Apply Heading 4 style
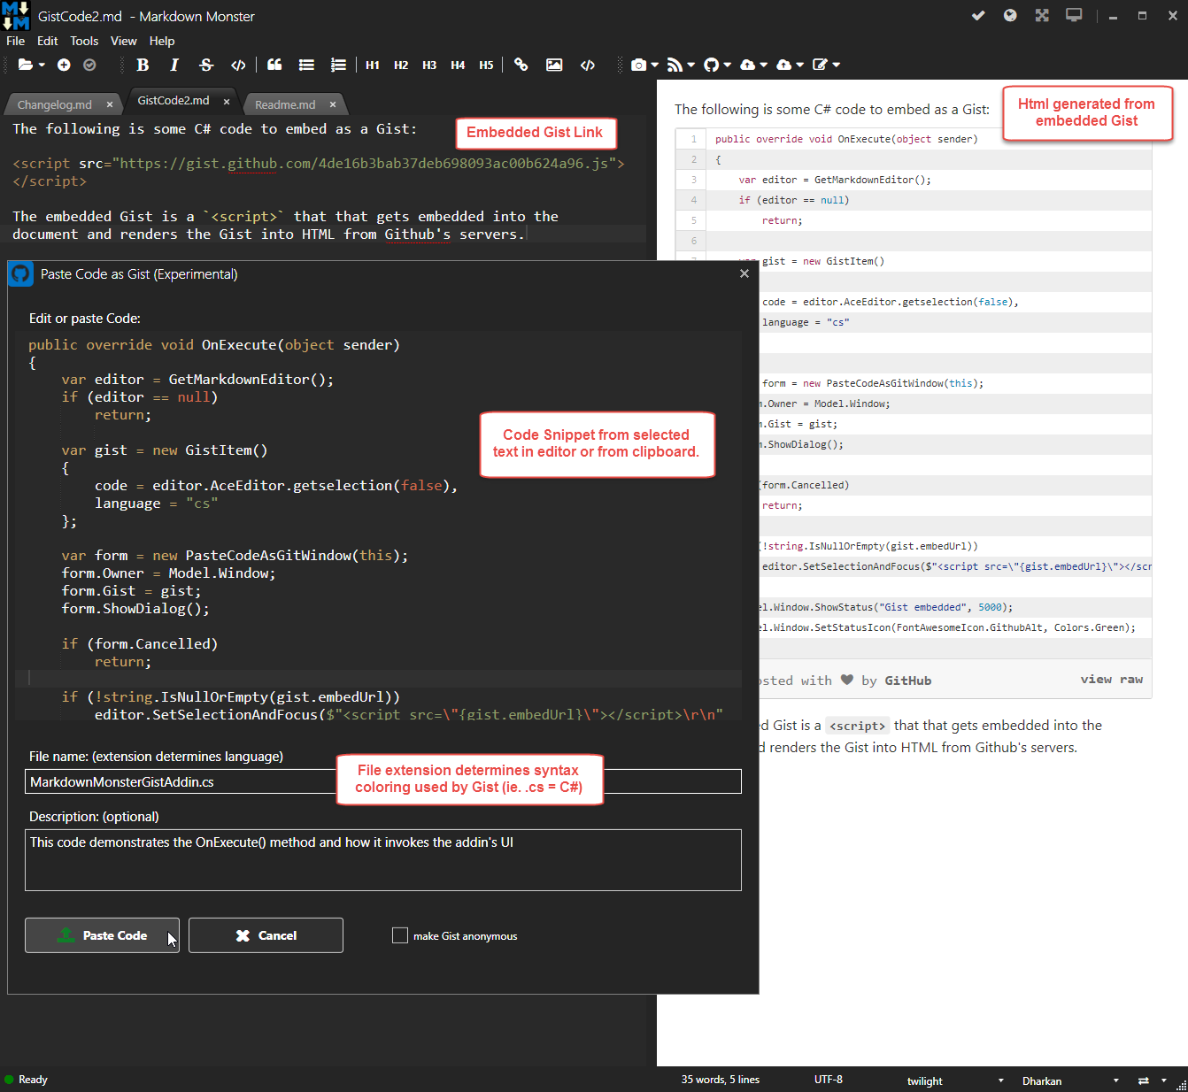1188x1092 pixels. (458, 65)
